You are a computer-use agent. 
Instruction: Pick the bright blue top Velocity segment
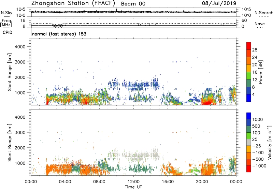249,116
